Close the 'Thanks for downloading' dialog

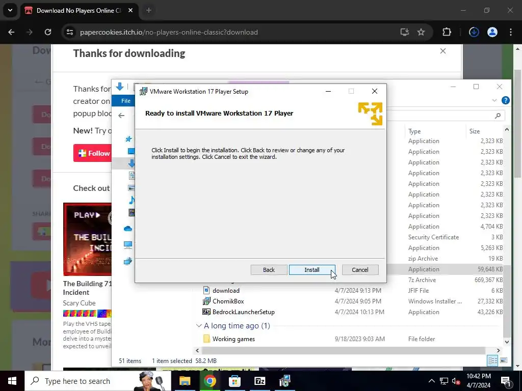point(443,51)
